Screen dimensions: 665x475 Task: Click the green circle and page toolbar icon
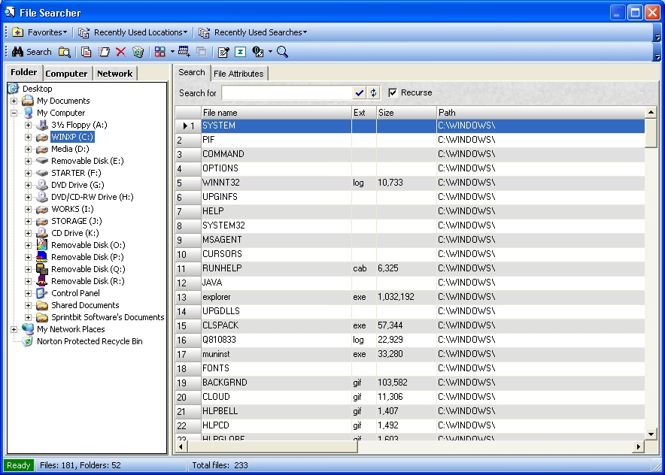coord(258,52)
